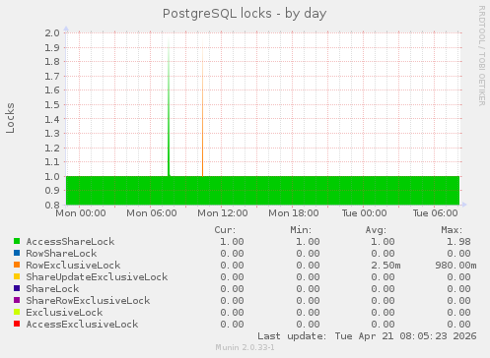Click RowExclusiveLock max value 980.00m

(455, 266)
